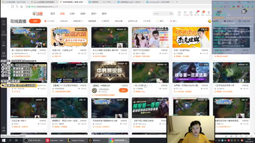Viewport: 255px width, 143px height.
Task: Click title 一区人机局 stream link
Action: point(142,85)
